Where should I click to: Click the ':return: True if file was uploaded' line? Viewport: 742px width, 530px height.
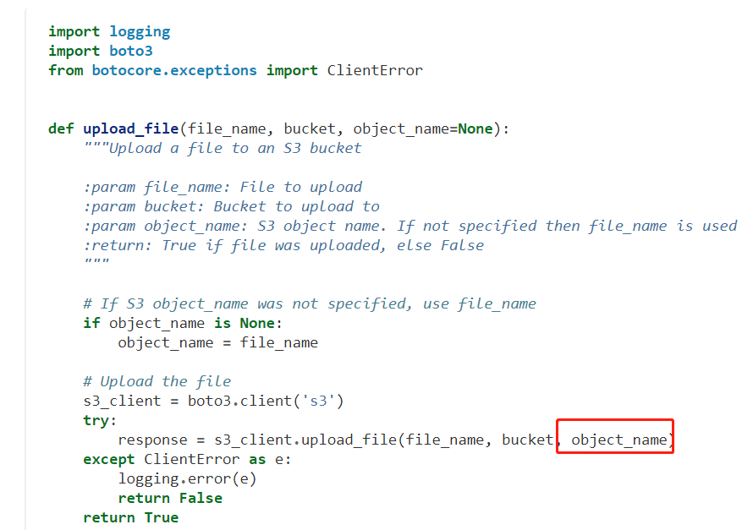[x=283, y=245]
